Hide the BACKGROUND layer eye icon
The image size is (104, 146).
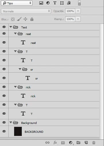point(4,131)
